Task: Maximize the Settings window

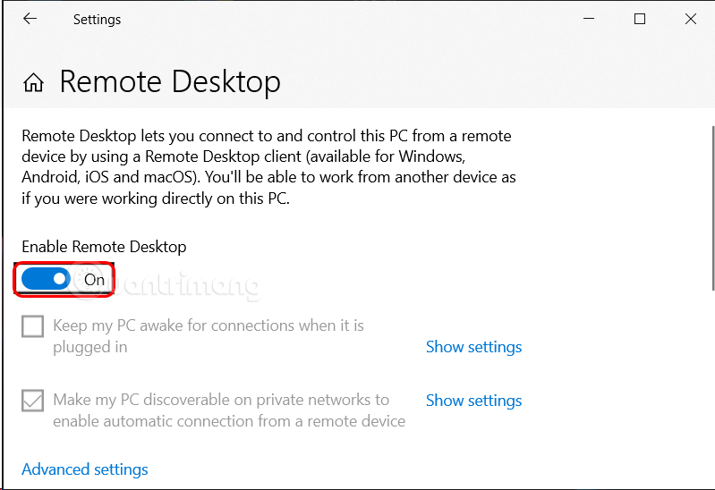Action: click(640, 19)
